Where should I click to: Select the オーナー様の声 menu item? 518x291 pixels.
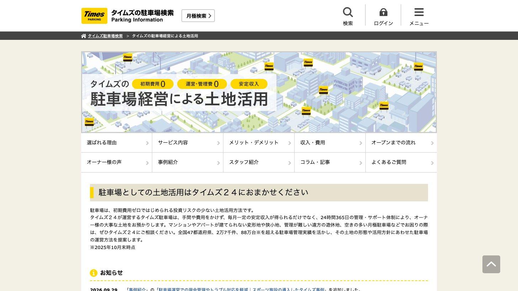(116, 162)
